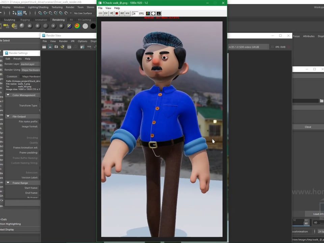Open Maya Toon menu

(80, 7)
